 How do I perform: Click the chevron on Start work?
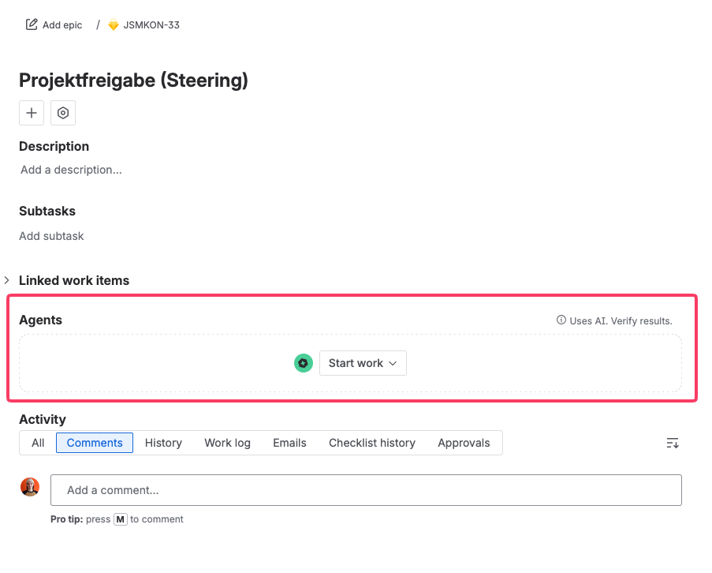[x=393, y=364]
